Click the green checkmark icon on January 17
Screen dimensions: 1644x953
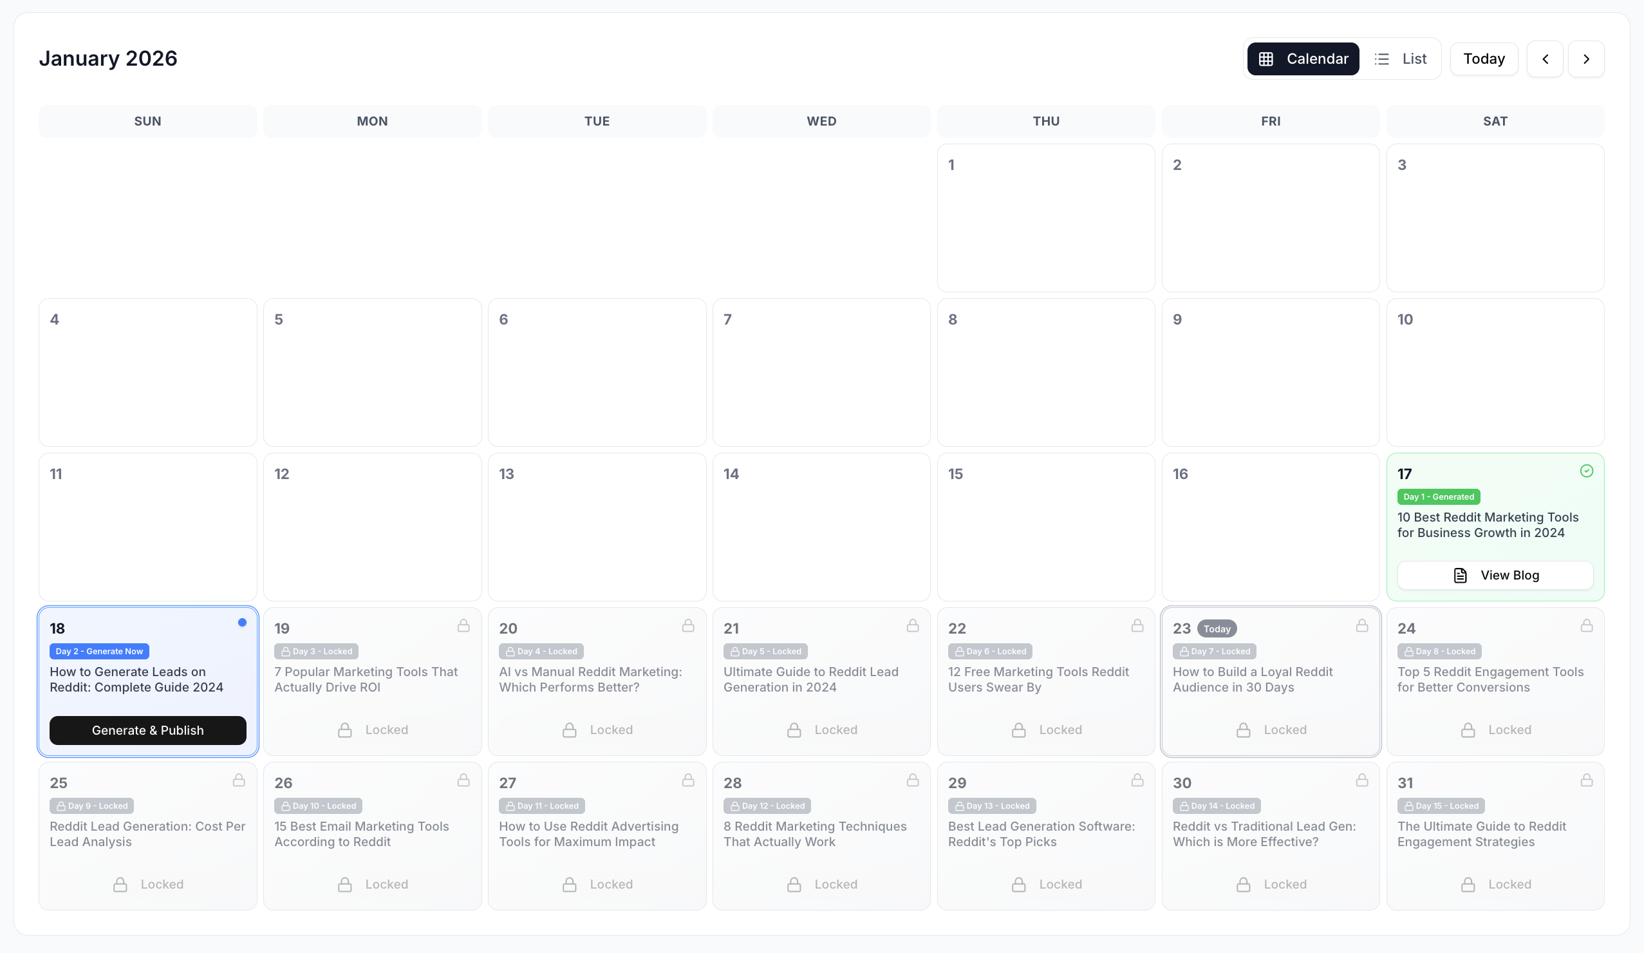click(x=1587, y=471)
